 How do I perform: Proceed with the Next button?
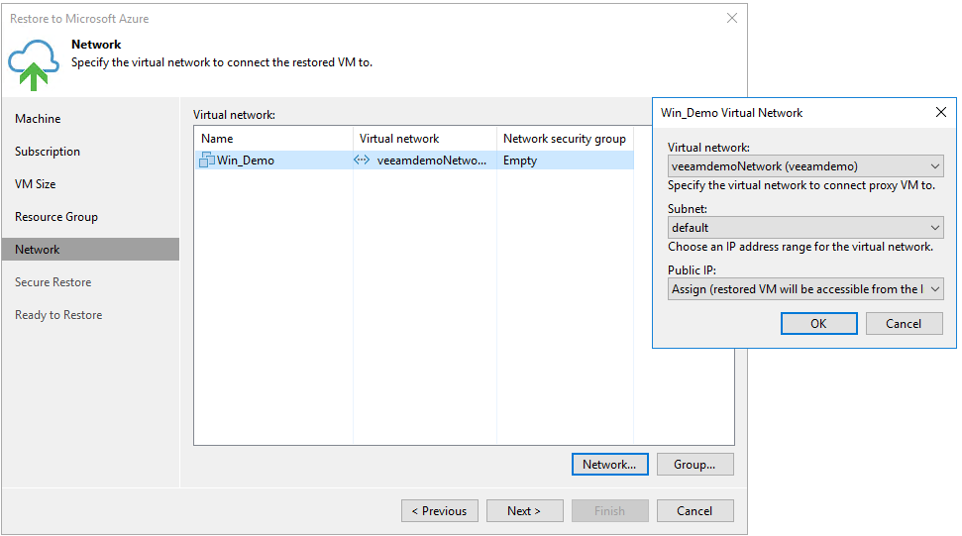(x=524, y=511)
